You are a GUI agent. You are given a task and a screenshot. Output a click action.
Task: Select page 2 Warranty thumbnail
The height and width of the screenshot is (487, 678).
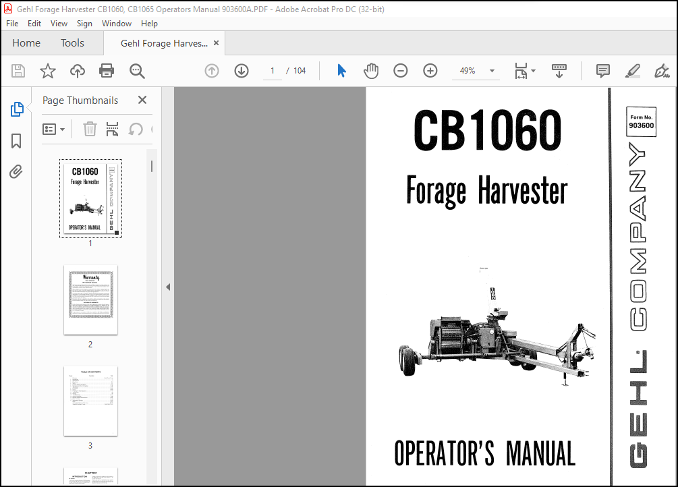(x=91, y=299)
